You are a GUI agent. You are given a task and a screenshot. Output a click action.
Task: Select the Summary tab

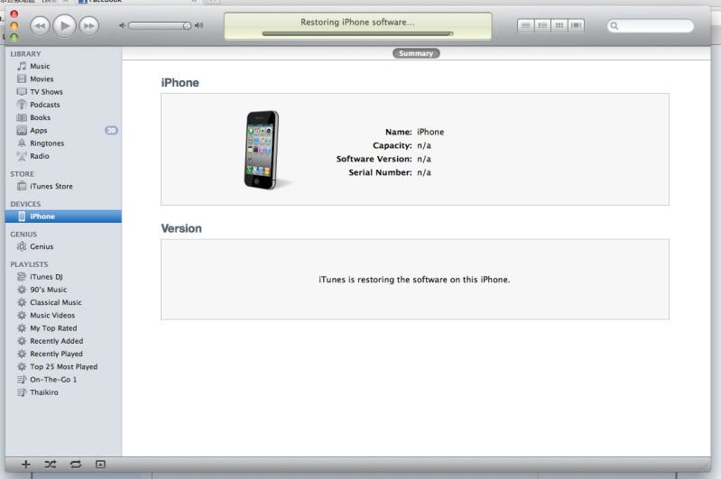(x=415, y=53)
